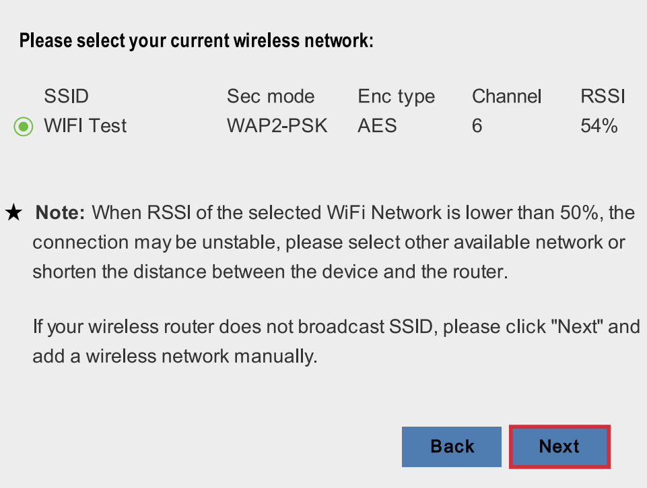
Task: Click the bold Note: label
Action: (60, 213)
